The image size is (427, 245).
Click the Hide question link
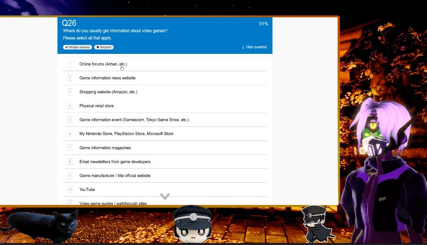point(255,47)
